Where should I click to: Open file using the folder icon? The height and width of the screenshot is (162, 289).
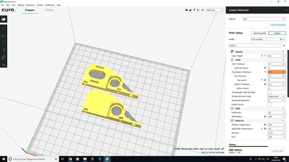click(x=4, y=19)
